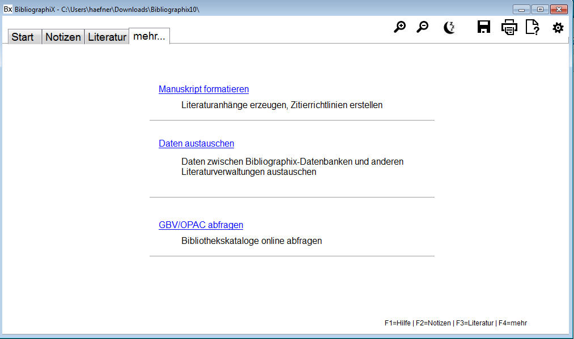Click the F2=Notizen shortcut hint
Viewport: 574px width, 339px height.
(433, 323)
